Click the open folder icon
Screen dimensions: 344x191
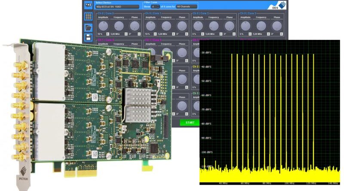coord(88,28)
